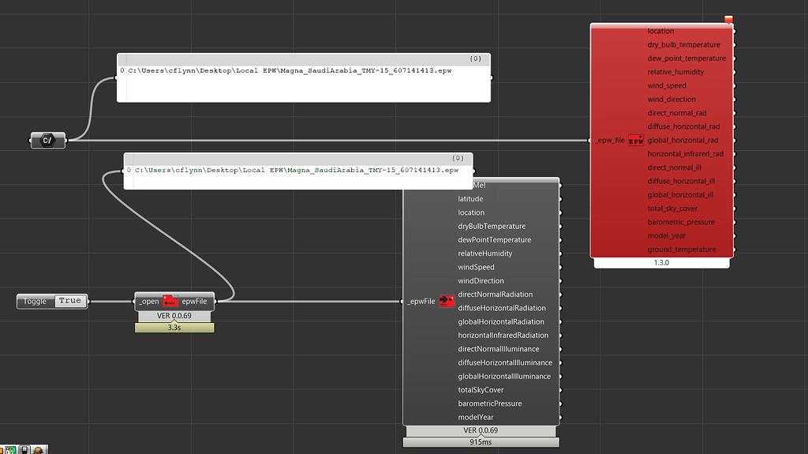This screenshot has width=808, height=454.
Task: Click the EPW icon on the red import component
Action: (x=636, y=141)
